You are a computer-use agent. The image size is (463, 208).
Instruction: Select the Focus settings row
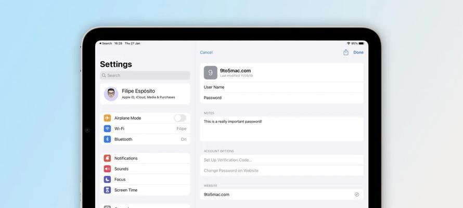pos(145,179)
